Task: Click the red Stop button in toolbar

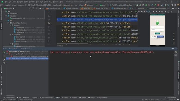Action: pos(158,5)
